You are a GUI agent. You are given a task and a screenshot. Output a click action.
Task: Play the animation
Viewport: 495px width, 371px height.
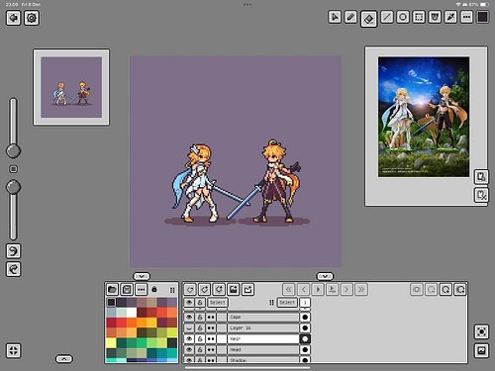[318, 289]
